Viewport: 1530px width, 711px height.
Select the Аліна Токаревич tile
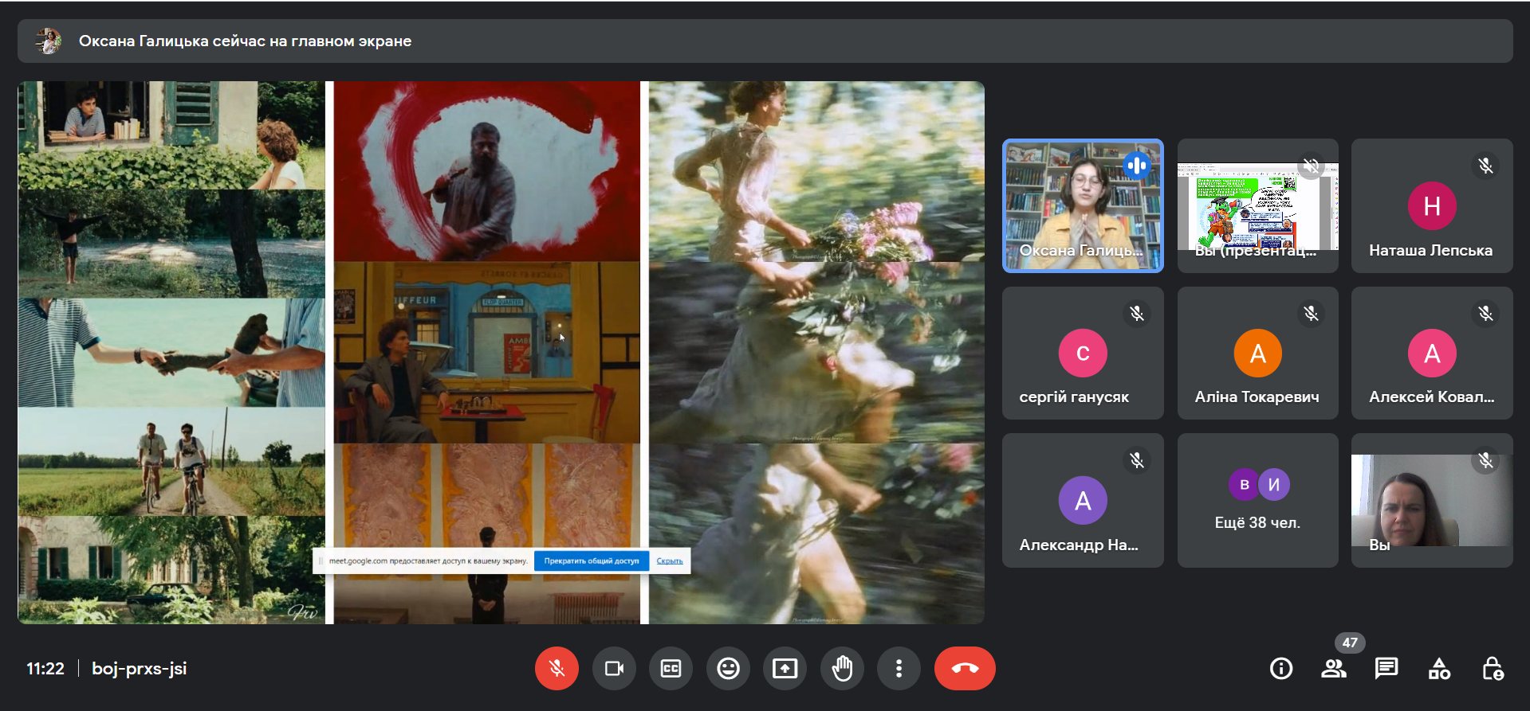tap(1257, 354)
